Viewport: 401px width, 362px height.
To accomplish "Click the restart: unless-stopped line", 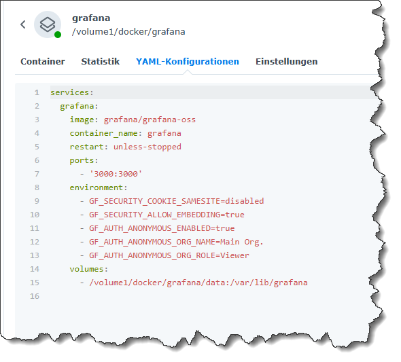I will click(126, 147).
